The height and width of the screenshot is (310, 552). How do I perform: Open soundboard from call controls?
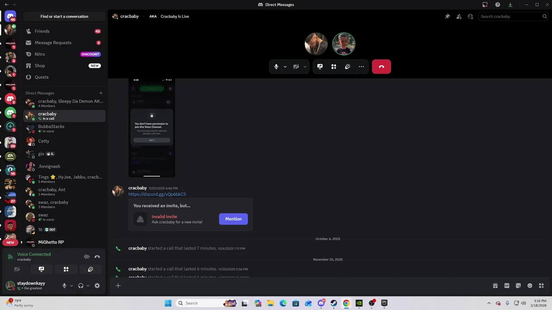pos(348,67)
